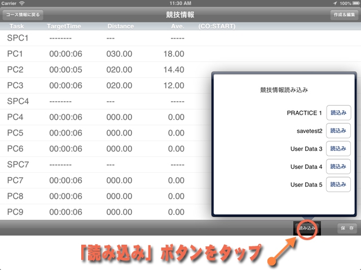Load User Data 3 via 読込み
This screenshot has width=361, height=270.
coord(338,148)
